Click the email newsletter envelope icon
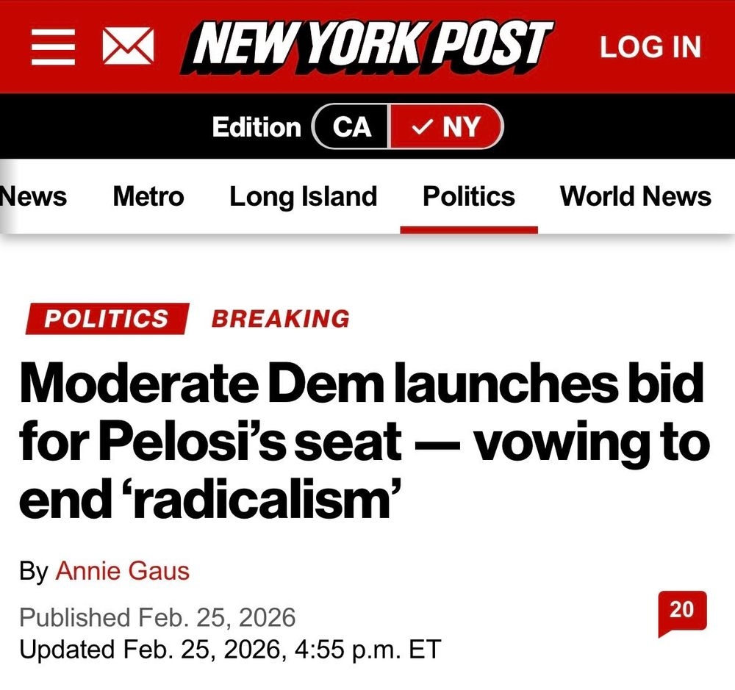735x690 pixels. (x=127, y=47)
